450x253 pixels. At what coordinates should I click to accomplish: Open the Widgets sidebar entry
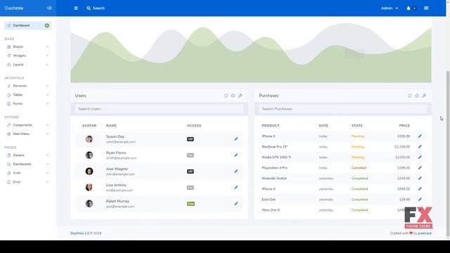click(28, 56)
